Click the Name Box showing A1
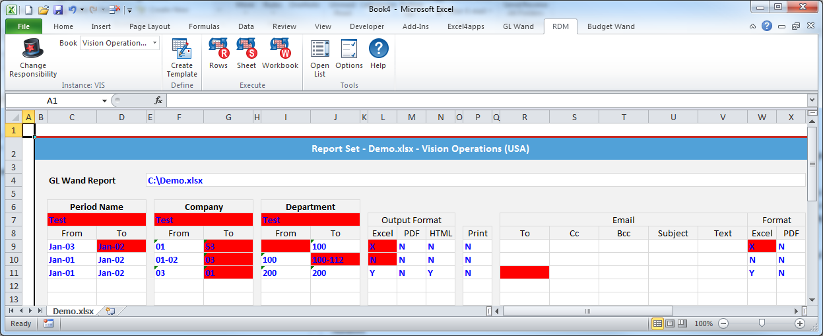Viewport: 823px width, 336px height. tap(52, 100)
